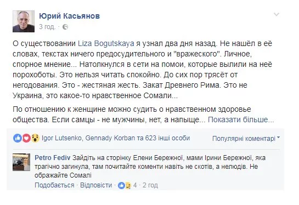Viewport: 299px width, 205px height.
Task: Click the red heart Love reaction icon
Action: pyautogui.click(x=26, y=138)
